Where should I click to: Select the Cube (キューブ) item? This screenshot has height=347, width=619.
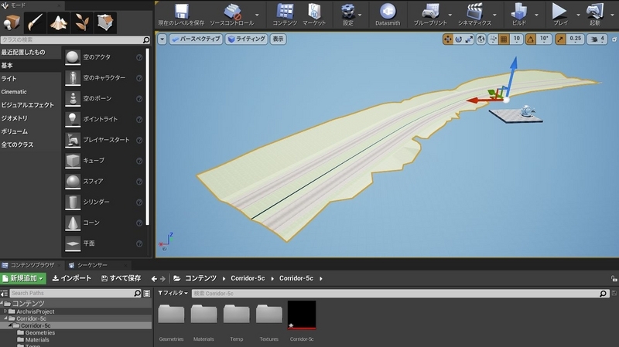[104, 161]
